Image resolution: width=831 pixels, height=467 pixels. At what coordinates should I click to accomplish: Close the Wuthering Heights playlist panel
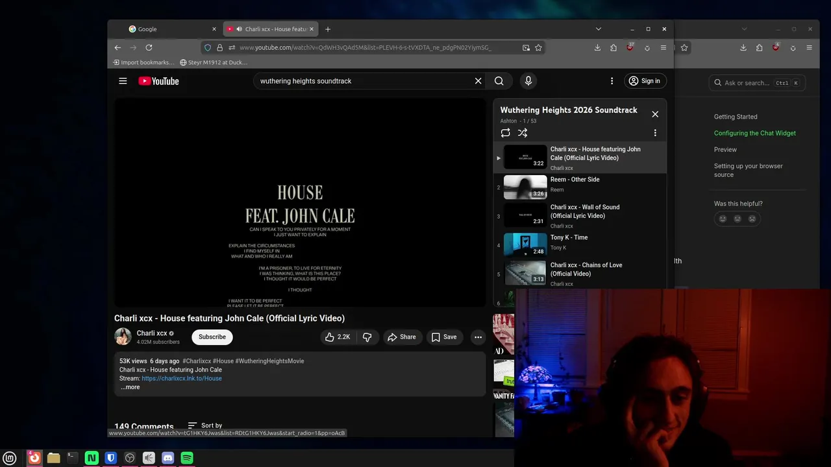pyautogui.click(x=655, y=114)
